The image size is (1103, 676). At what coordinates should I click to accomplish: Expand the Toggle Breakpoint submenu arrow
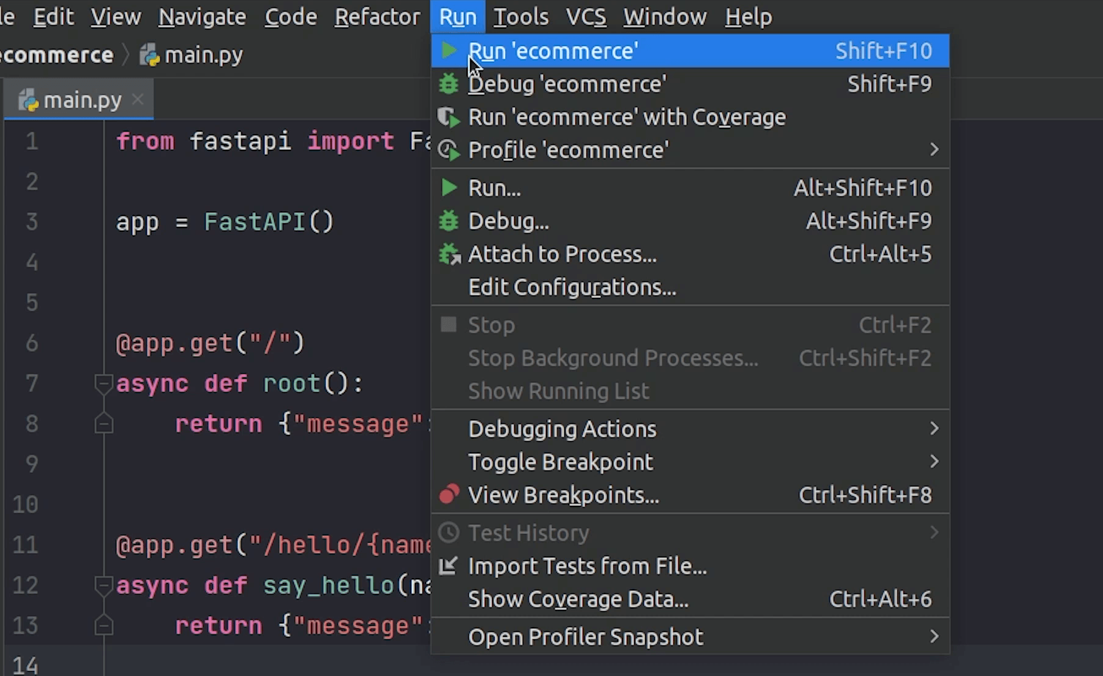(x=933, y=462)
